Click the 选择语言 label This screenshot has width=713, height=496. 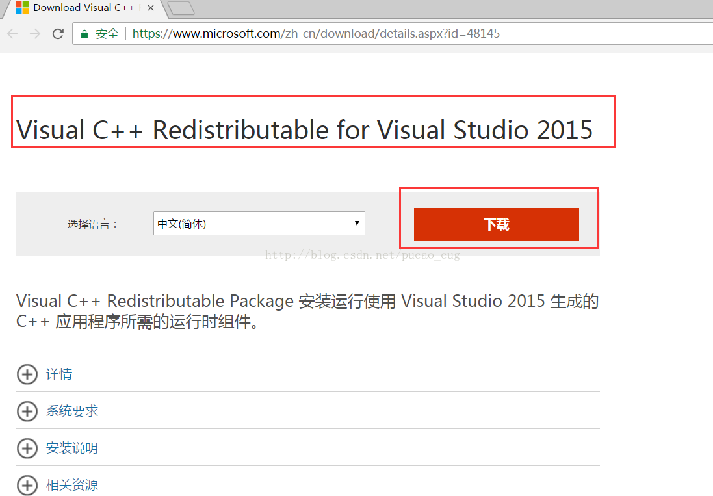[92, 224]
